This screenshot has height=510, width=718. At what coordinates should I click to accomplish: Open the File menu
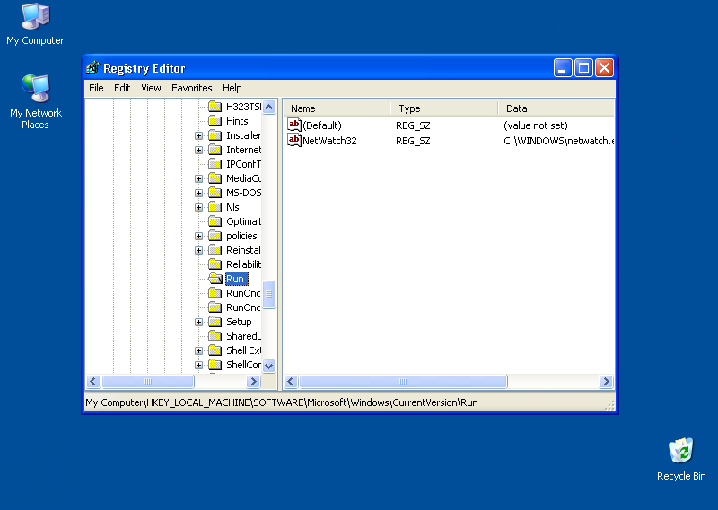click(96, 88)
